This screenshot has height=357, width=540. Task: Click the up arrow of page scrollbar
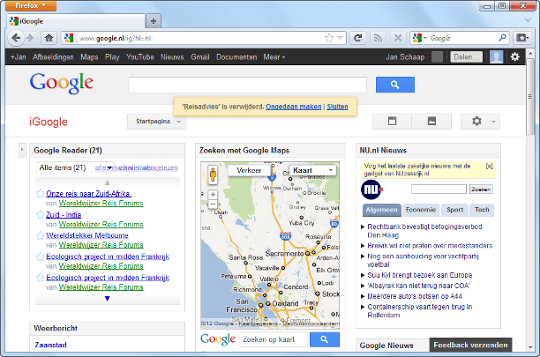click(x=530, y=54)
